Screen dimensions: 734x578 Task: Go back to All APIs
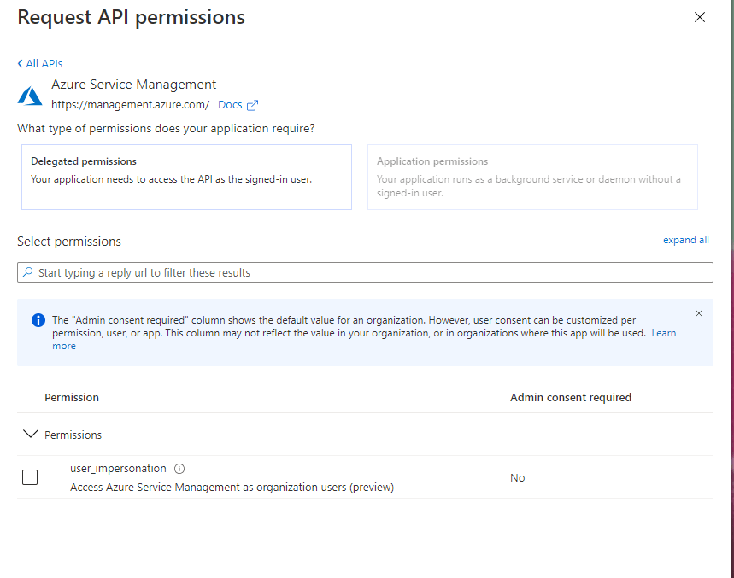(x=44, y=63)
